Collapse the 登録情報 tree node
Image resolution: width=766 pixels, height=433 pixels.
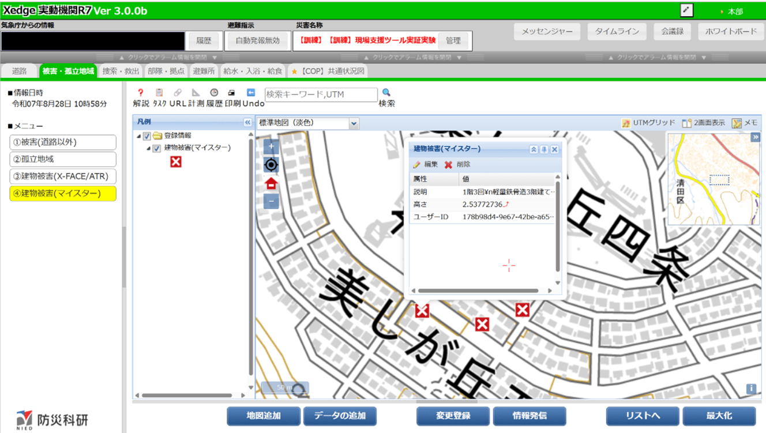click(x=139, y=136)
